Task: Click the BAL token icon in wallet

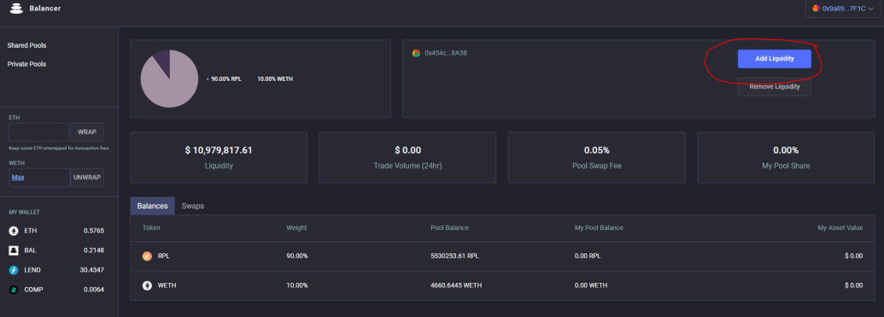Action: (x=14, y=251)
